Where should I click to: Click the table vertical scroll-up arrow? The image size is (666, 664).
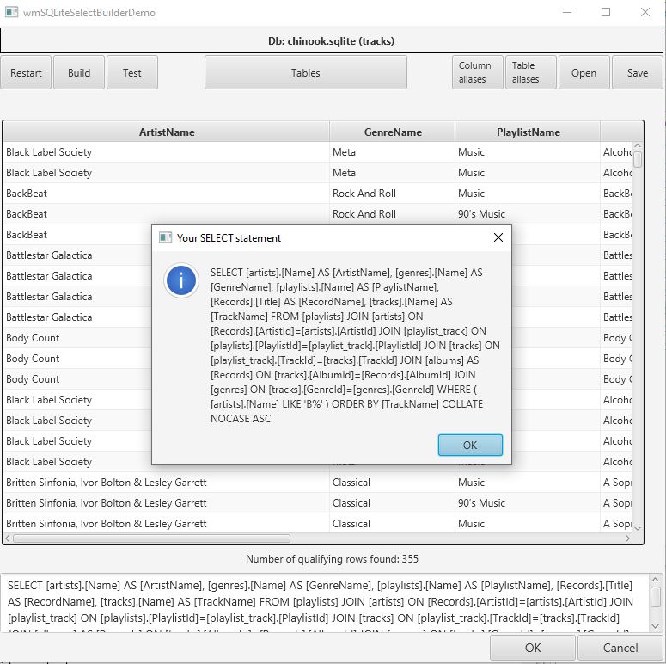[637, 146]
